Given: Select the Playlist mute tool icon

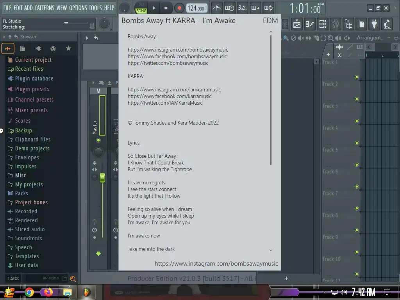Looking at the screenshot, I should (x=301, y=38).
